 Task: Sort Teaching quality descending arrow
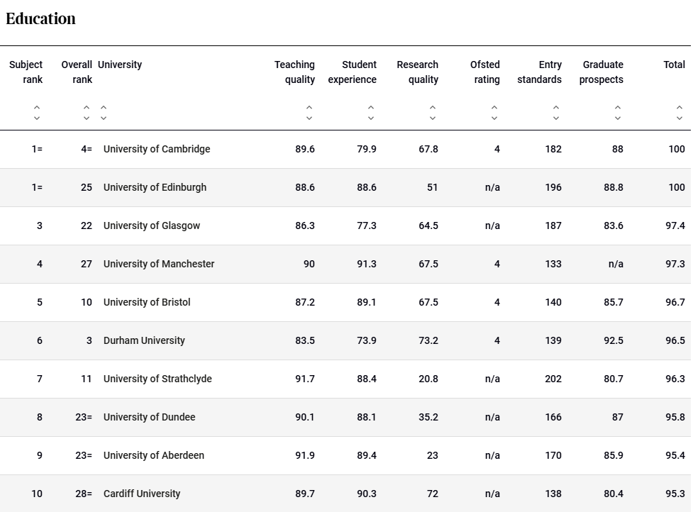(x=309, y=118)
